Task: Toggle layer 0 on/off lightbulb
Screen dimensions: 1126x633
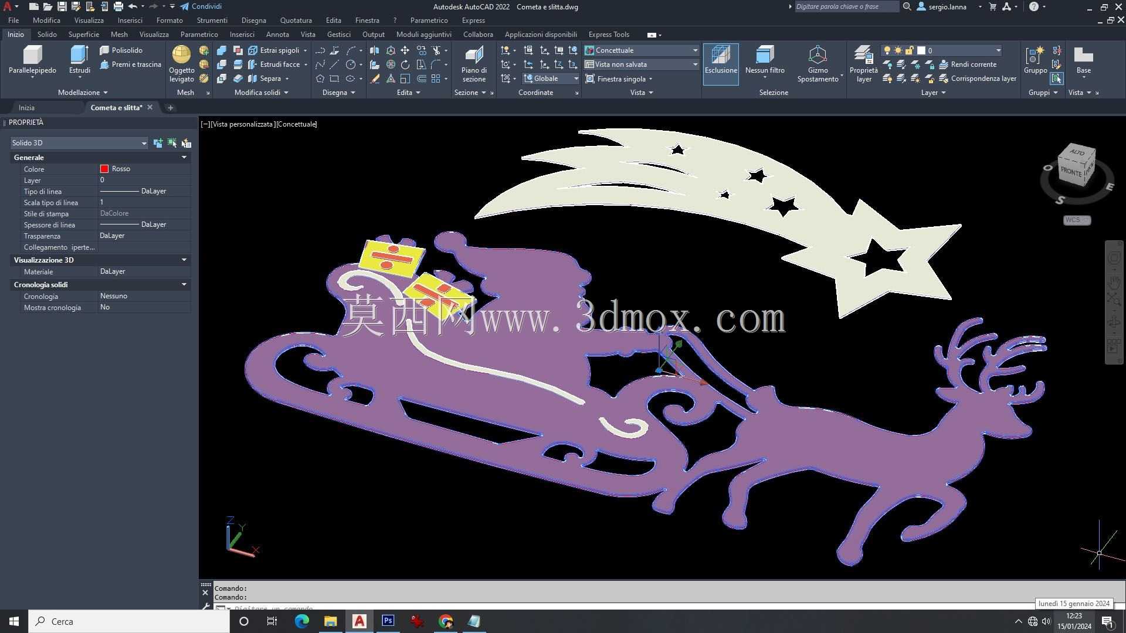Action: 887,50
